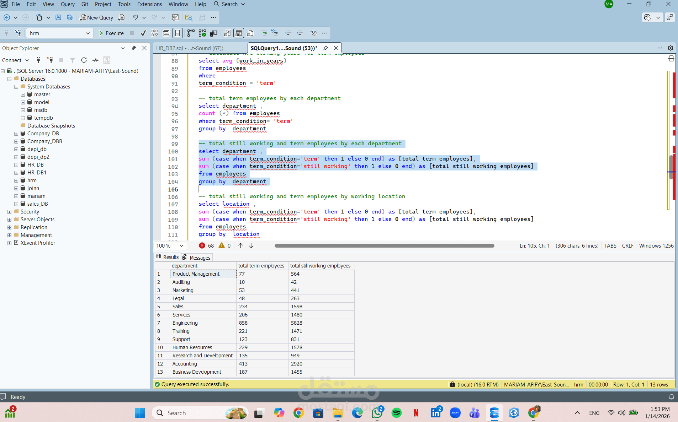Click the Find in Files icon
This screenshot has height=422, width=678.
189,17
